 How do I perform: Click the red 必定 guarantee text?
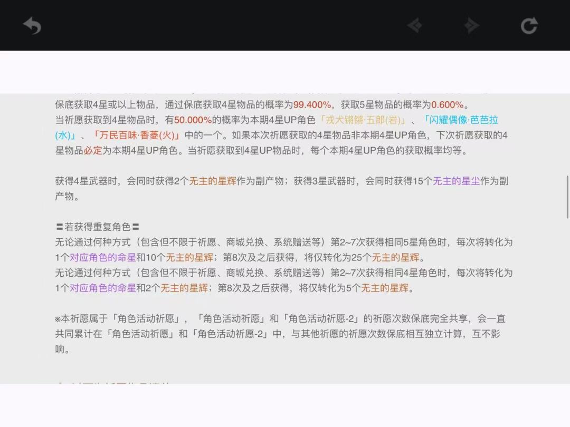click(x=92, y=150)
